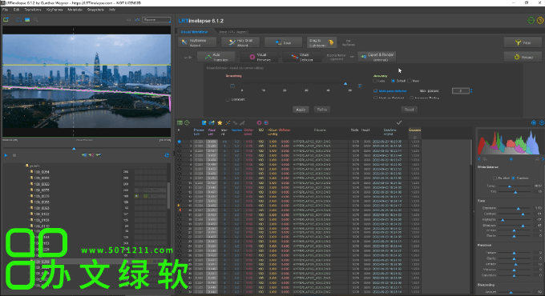Stop the preview playback
This screenshot has height=296, width=545.
point(14,155)
